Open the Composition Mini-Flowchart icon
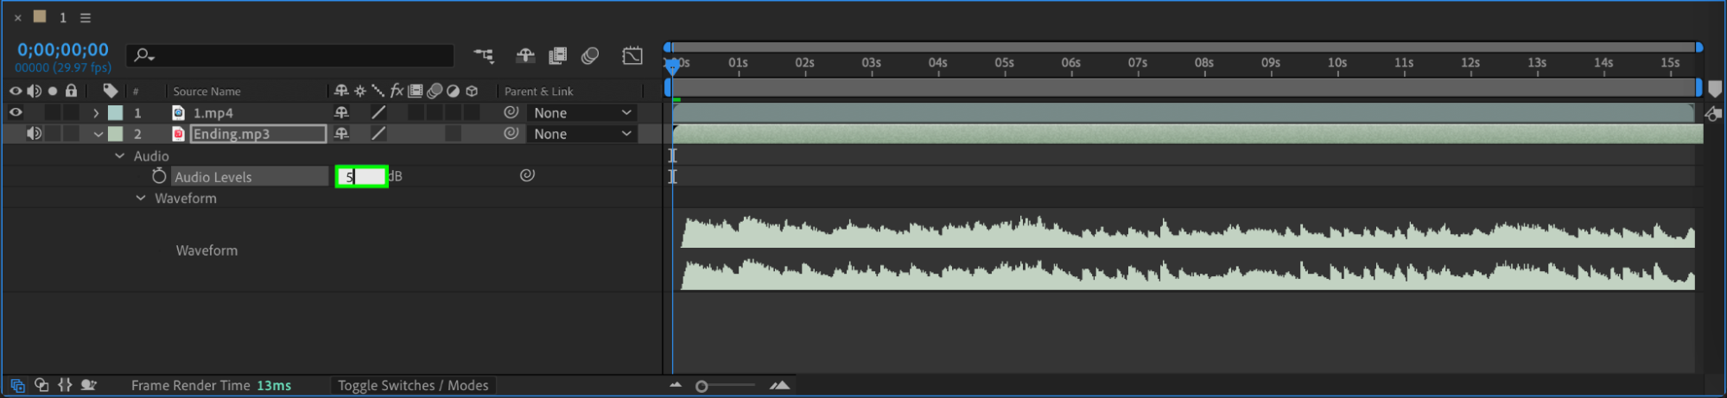This screenshot has width=1727, height=398. point(484,56)
